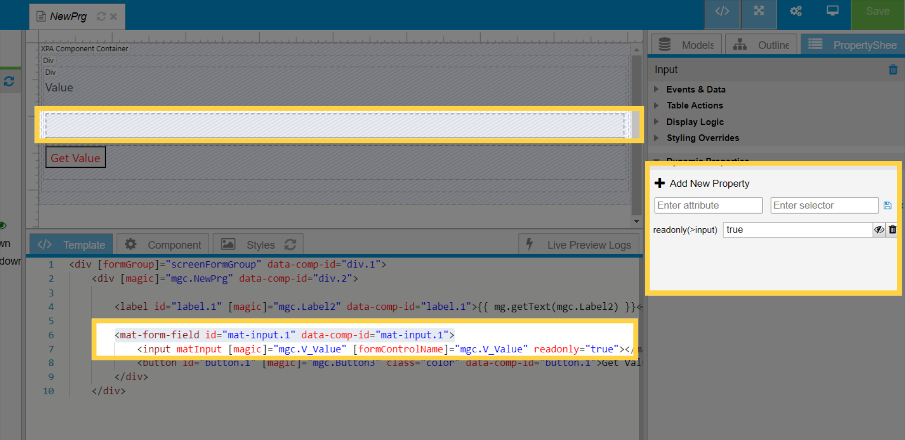Click the Enter attribute input field

[708, 206]
